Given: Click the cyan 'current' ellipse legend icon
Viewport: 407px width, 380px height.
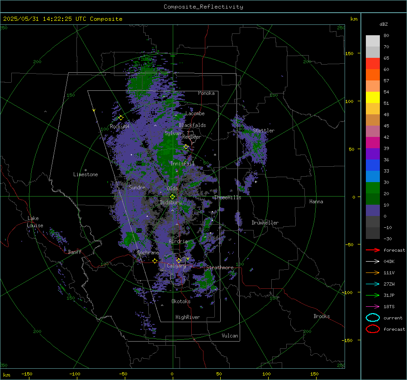Looking at the screenshot, I should pos(373,318).
